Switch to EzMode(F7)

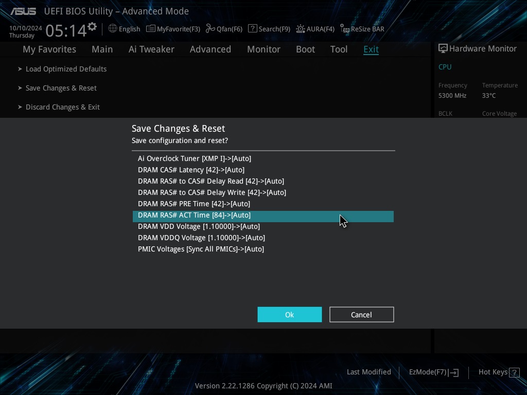428,372
